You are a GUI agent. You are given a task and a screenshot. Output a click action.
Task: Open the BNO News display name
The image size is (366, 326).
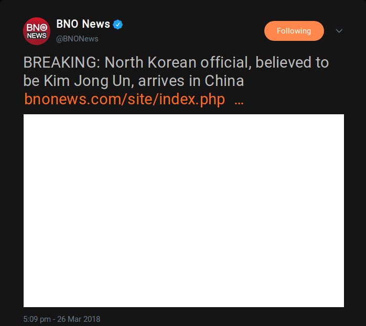(83, 24)
